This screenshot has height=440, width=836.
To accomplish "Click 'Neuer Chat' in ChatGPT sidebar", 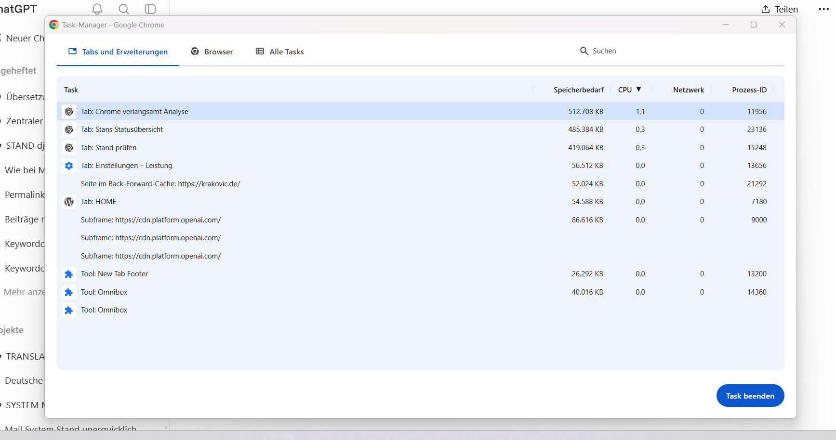I will (x=24, y=39).
